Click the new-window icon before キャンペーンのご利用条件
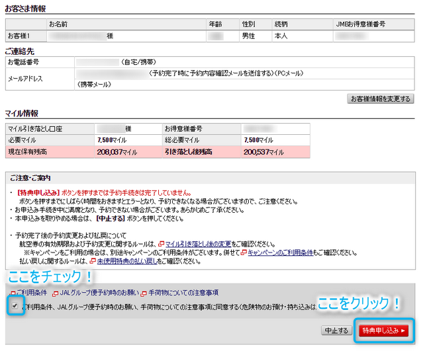The height and width of the screenshot is (351, 423). [244, 253]
